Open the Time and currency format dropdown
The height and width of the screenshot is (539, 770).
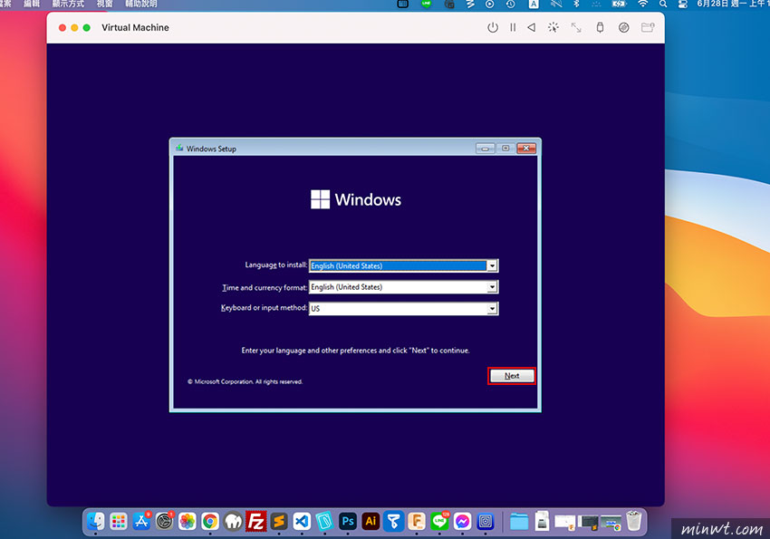click(404, 286)
